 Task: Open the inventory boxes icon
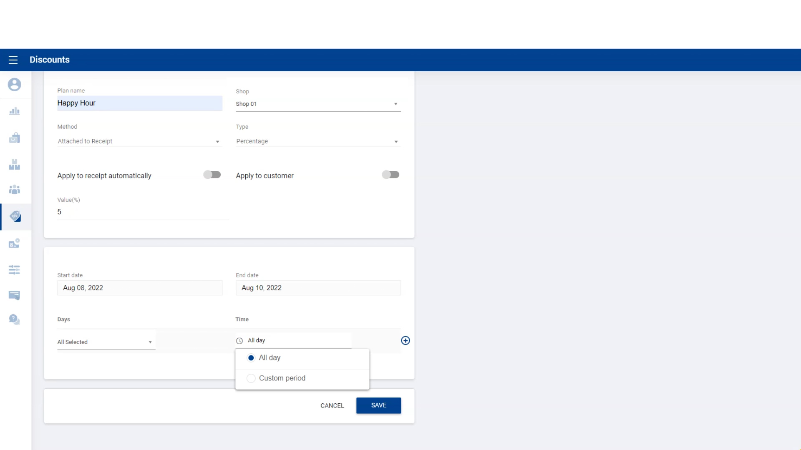(x=14, y=165)
